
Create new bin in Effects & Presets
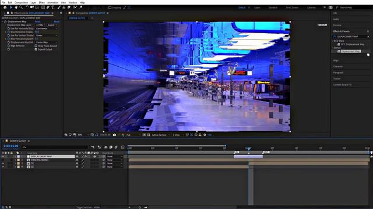tap(368, 55)
